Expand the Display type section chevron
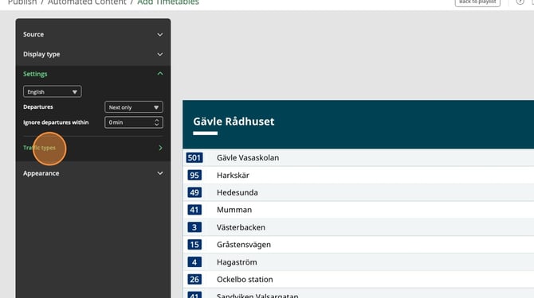 [159, 54]
